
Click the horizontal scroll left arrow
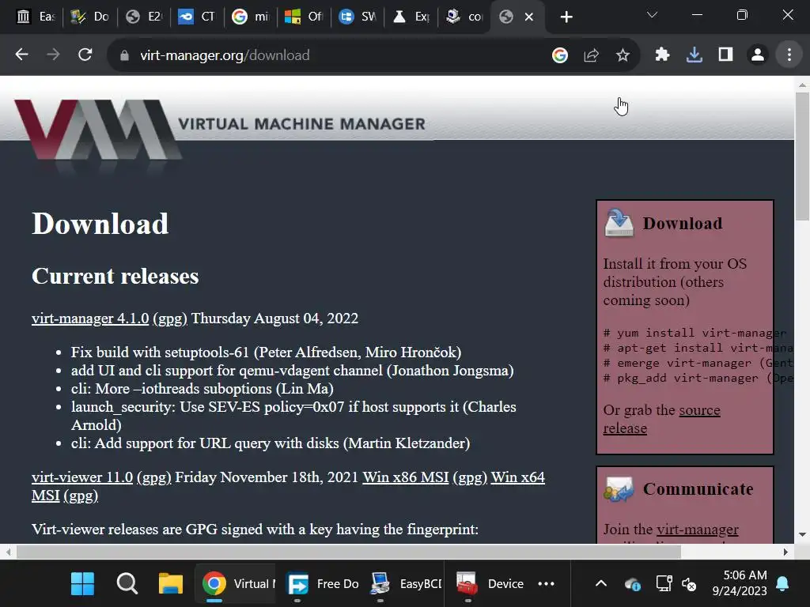8,552
